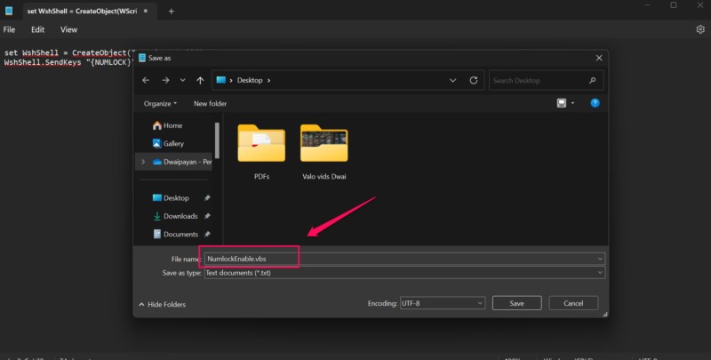Add a new Notepad tab
This screenshot has height=360, width=711.
[172, 11]
